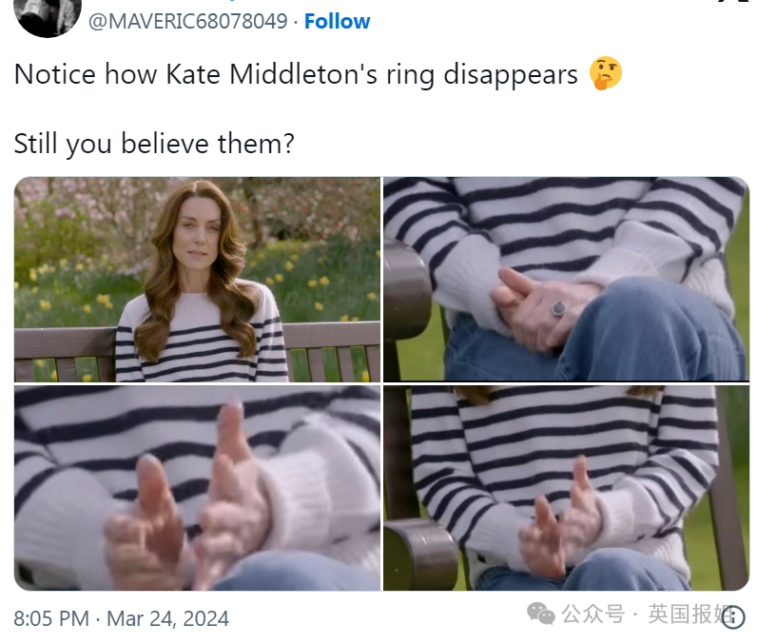758x644 pixels.
Task: Click the 'Notice how Kate Middleton's ring disappears' text
Action: [x=296, y=74]
